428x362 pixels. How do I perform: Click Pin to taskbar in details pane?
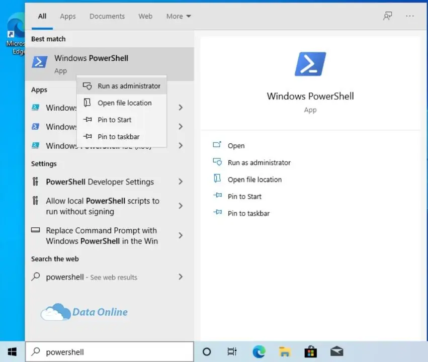coord(248,213)
